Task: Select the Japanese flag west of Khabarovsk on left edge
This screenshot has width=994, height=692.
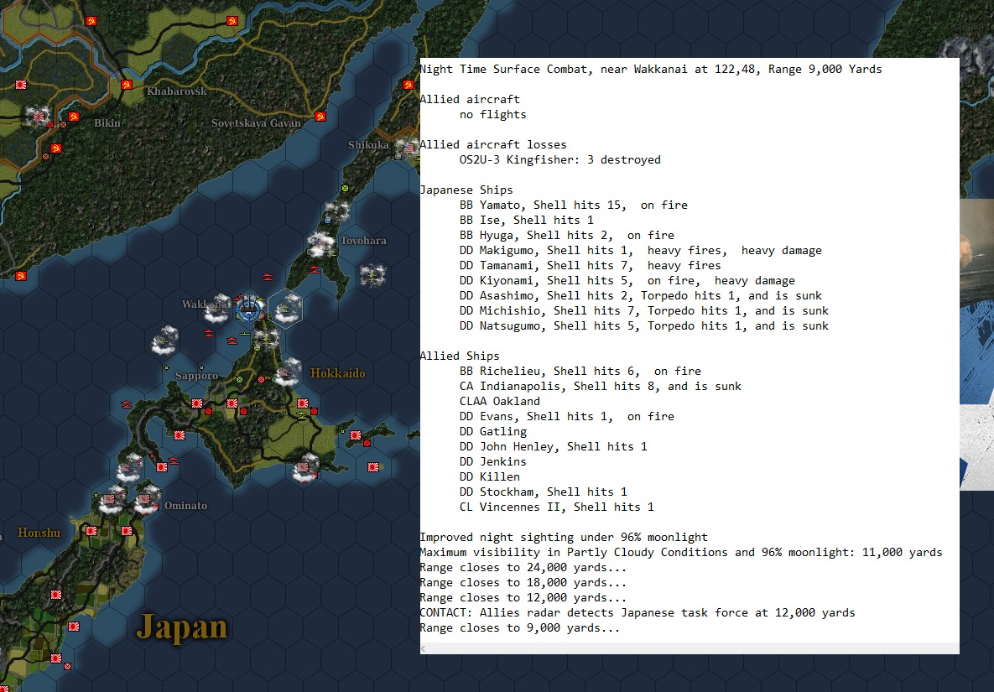Action: click(20, 84)
